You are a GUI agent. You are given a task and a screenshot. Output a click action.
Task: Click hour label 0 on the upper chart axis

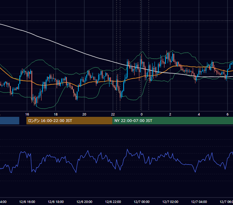click(142, 114)
